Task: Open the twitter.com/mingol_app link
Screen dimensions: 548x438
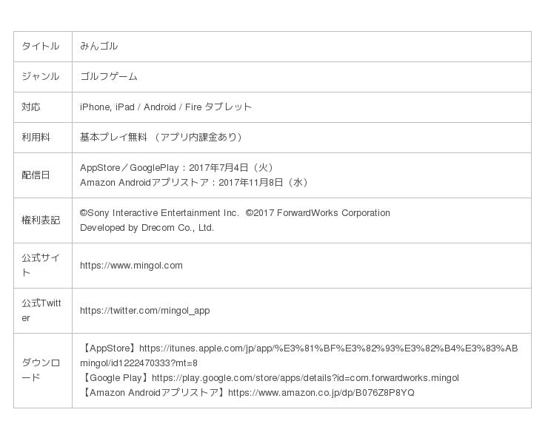Action: tap(144, 311)
